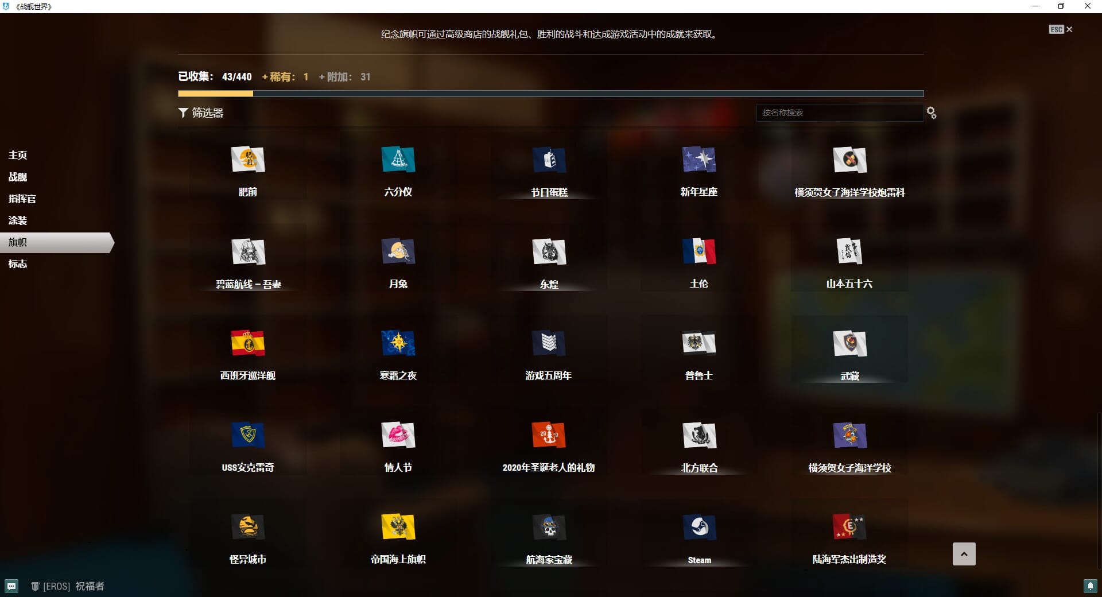Switch to the 战舰 menu section
Image resolution: width=1102 pixels, height=597 pixels.
[18, 177]
